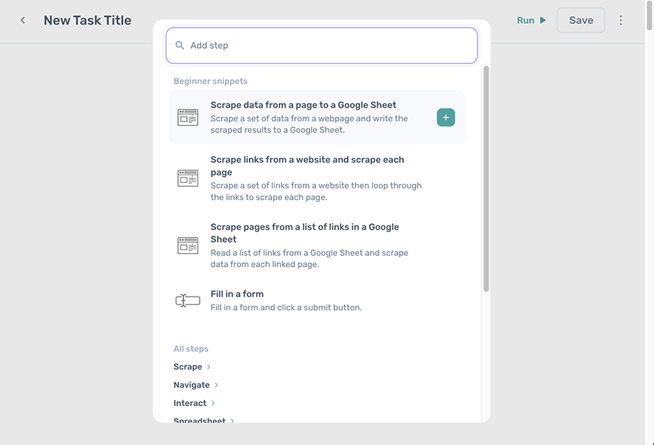Viewport: 654px width, 445px height.
Task: Open the three-dot overflow menu
Action: (x=621, y=20)
